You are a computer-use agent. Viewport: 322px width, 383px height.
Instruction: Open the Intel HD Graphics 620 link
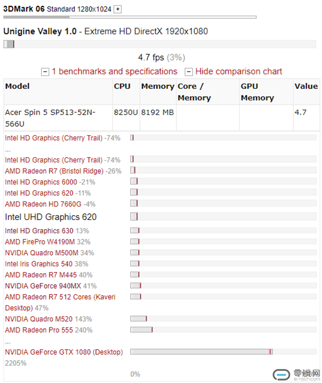pyautogui.click(x=39, y=193)
